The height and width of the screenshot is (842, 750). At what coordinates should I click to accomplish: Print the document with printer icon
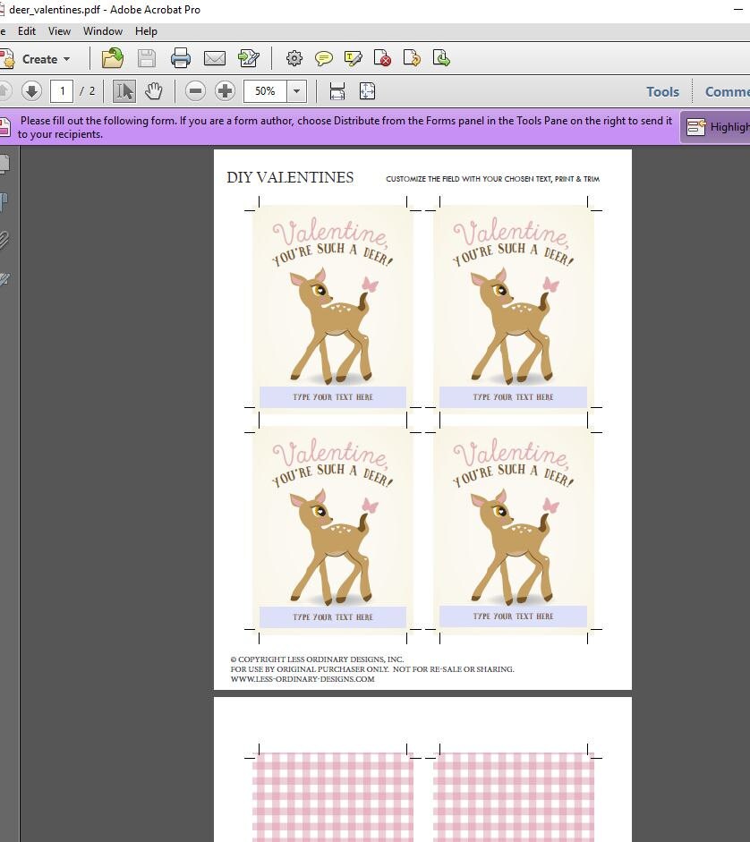tap(181, 58)
